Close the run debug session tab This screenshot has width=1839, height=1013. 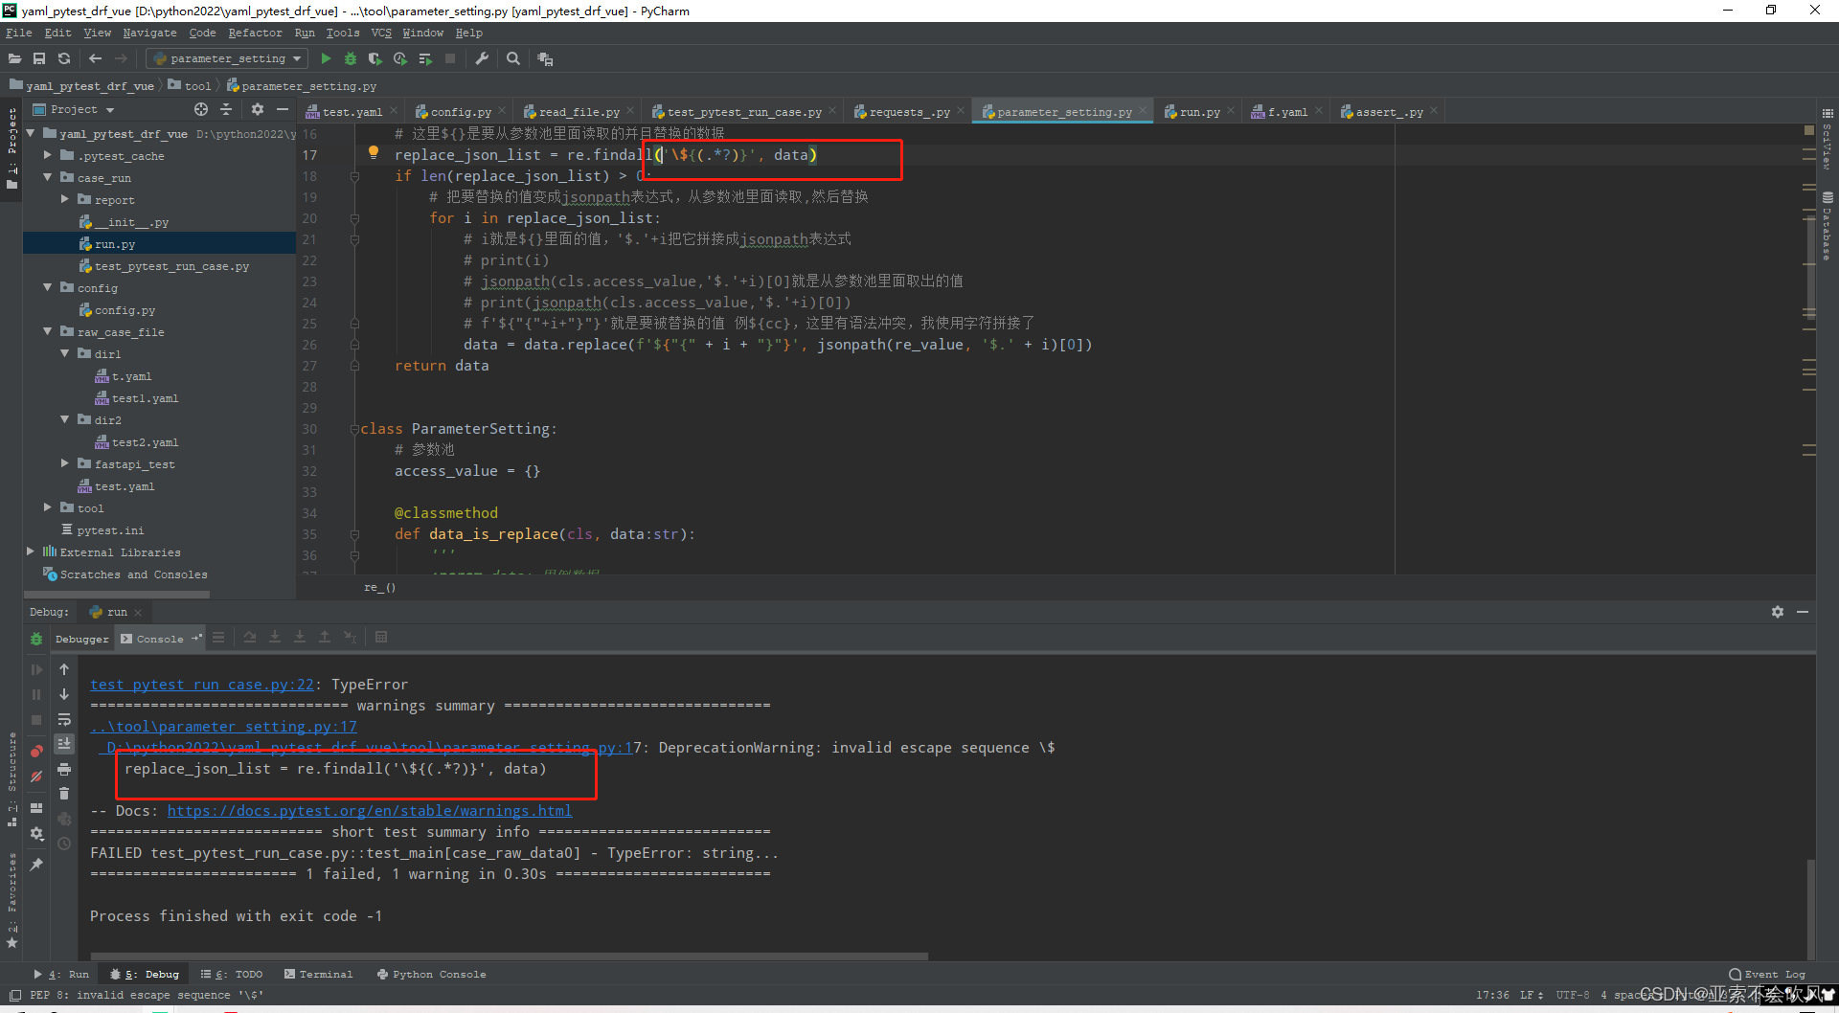139,612
